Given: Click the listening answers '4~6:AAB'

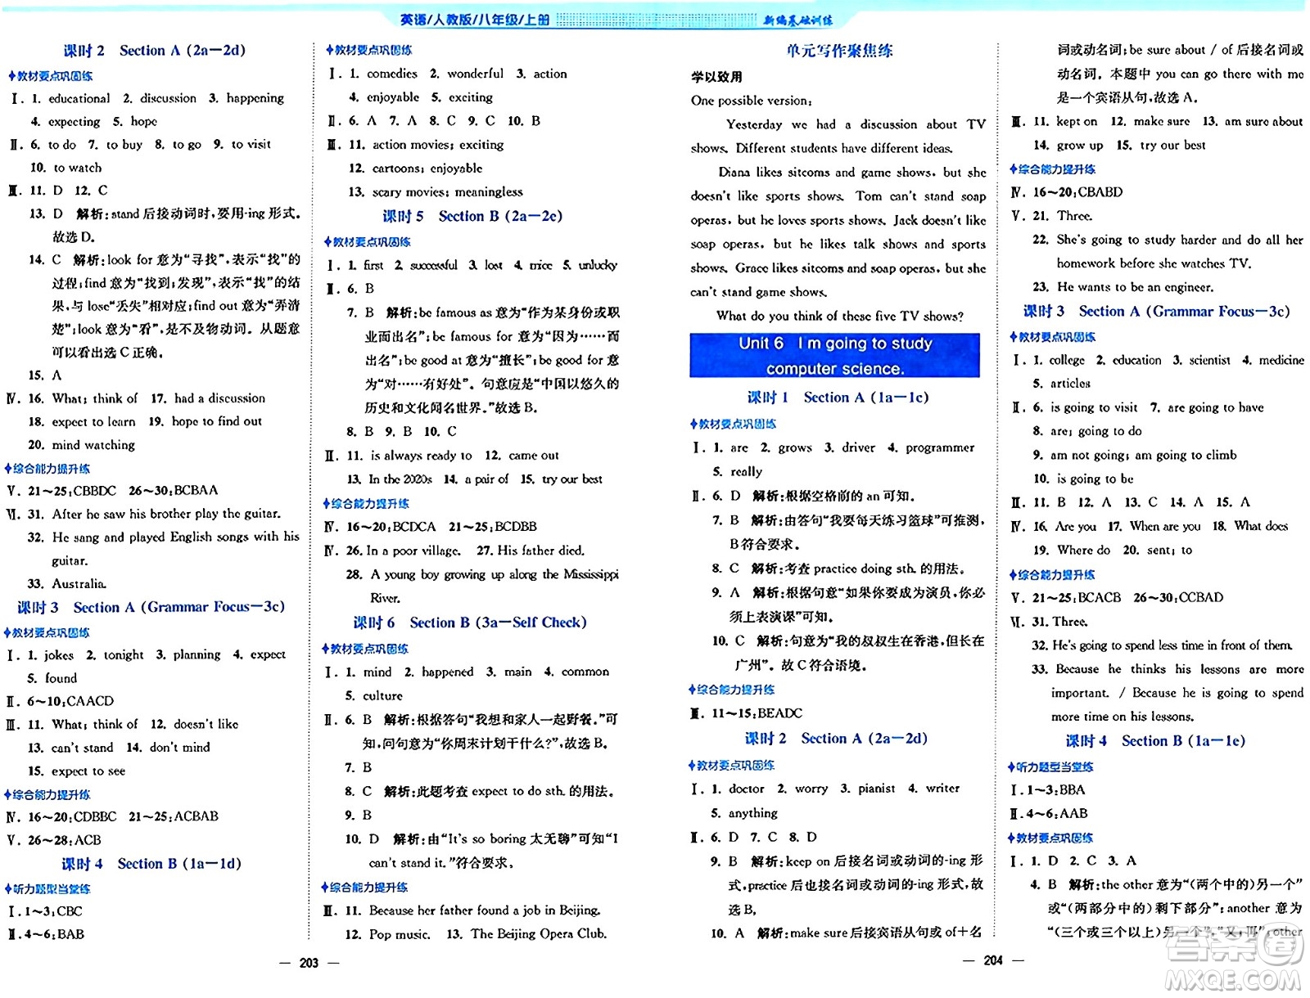Looking at the screenshot, I should pos(1058,814).
